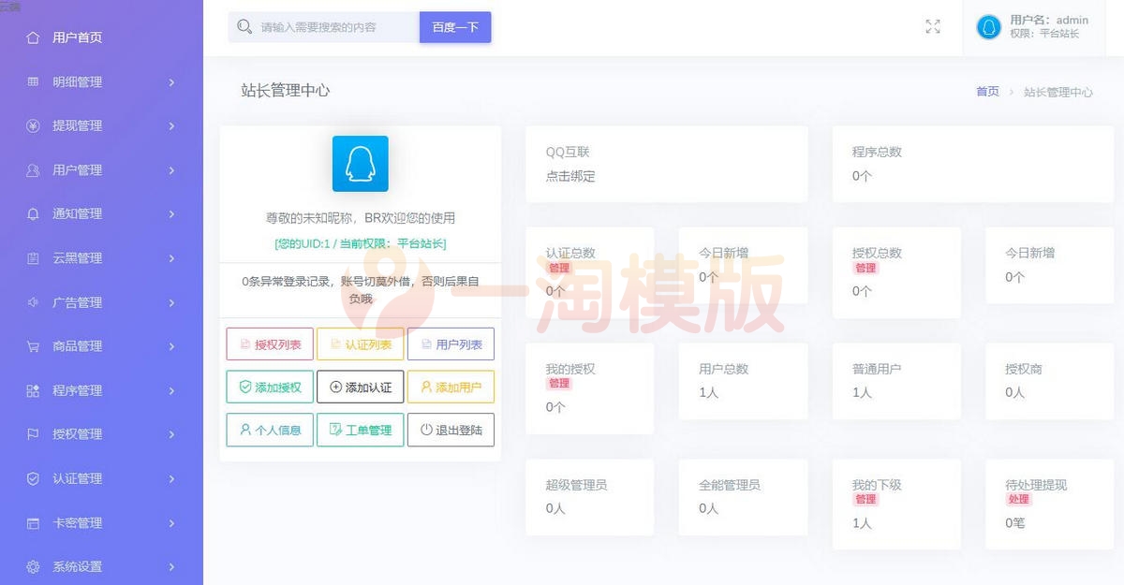Click the 提现管理 yen icon
The width and height of the screenshot is (1124, 585).
click(34, 125)
